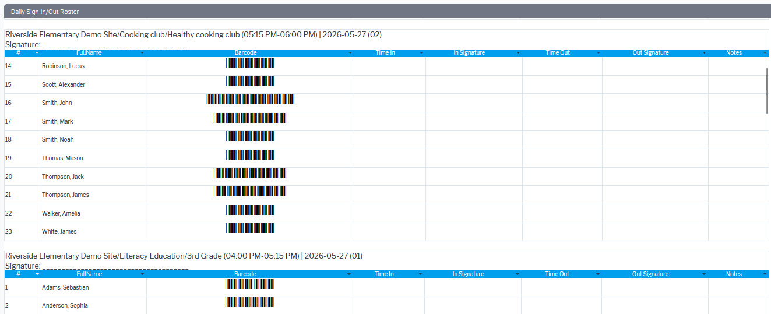Screen dimensions: 771x314
Task: Click the barcode for White, James
Action: point(250,228)
